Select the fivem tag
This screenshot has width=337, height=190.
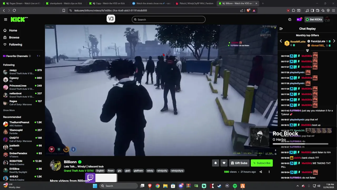111,171
